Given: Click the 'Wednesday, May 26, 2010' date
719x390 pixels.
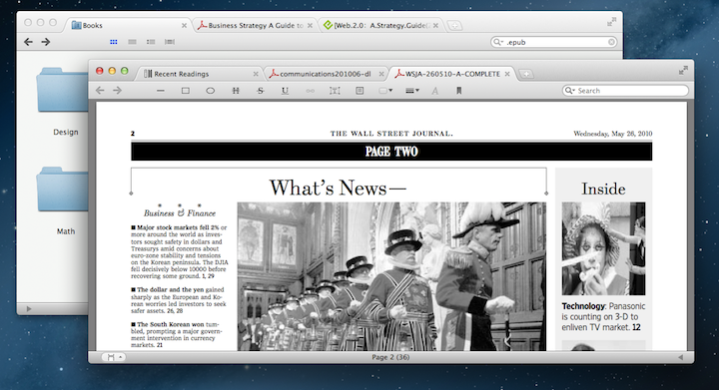Looking at the screenshot, I should (x=612, y=134).
